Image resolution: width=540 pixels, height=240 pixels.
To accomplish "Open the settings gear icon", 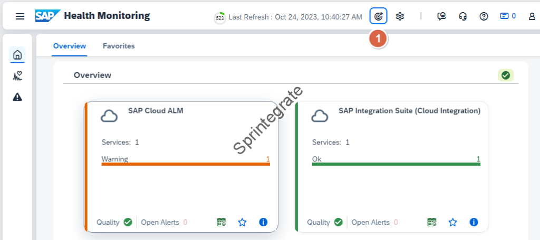I will coord(400,16).
